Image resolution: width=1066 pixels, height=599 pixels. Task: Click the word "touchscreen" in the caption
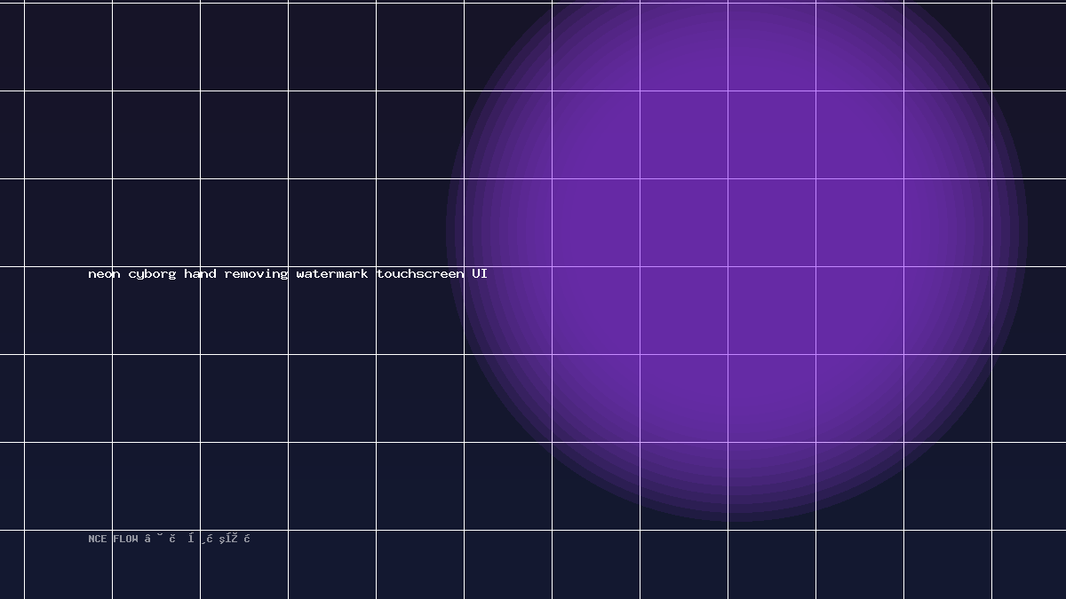[x=419, y=273]
